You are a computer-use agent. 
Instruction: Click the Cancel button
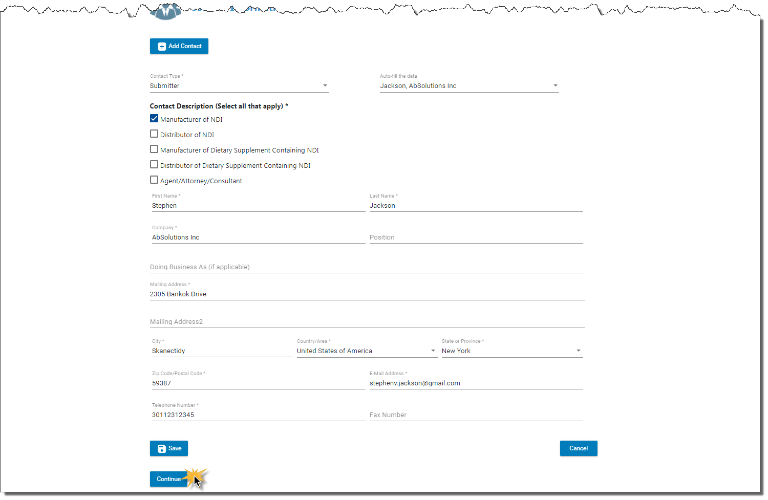(578, 448)
